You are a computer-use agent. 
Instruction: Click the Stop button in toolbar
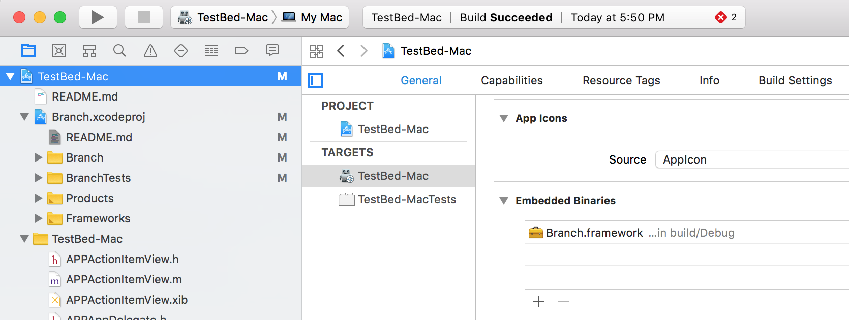point(144,17)
